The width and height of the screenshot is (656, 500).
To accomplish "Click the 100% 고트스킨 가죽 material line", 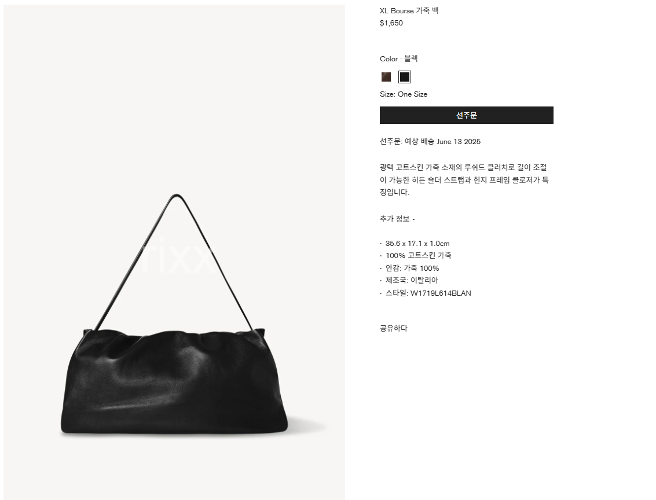I will click(419, 255).
